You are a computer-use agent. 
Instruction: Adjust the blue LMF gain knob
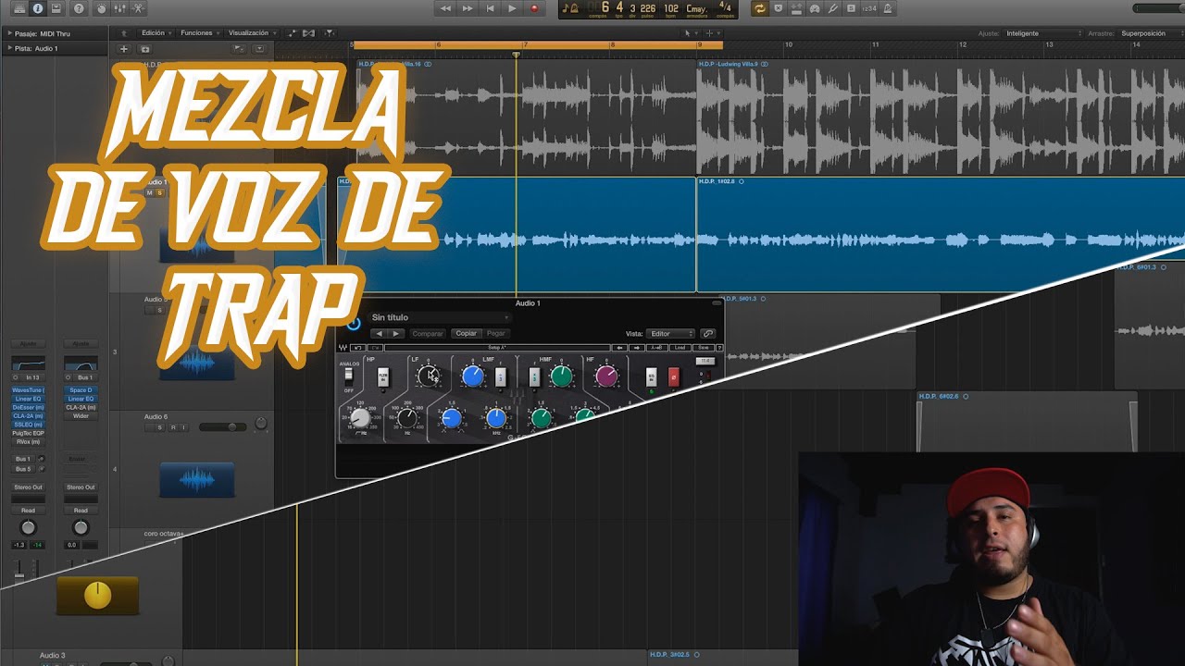pyautogui.click(x=472, y=376)
